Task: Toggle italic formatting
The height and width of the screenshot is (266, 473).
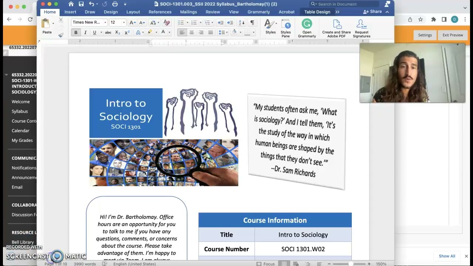Action: (85, 33)
